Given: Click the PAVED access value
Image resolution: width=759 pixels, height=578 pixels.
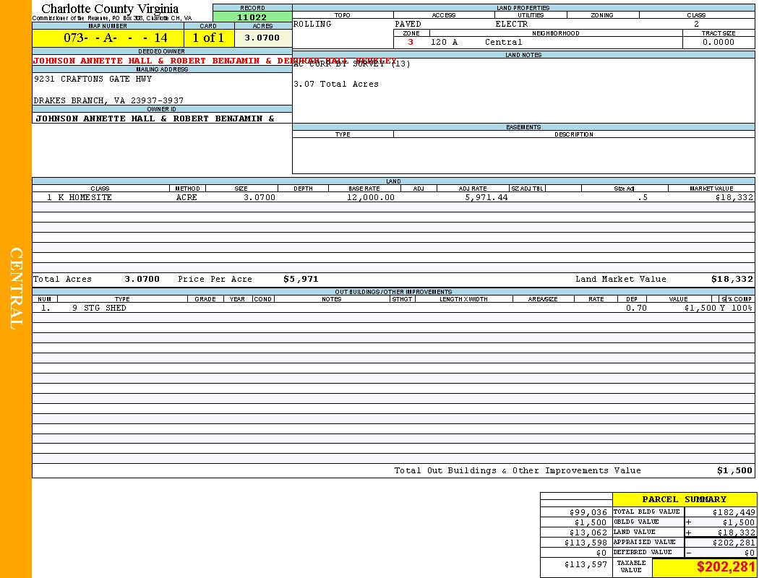Looking at the screenshot, I should 408,25.
